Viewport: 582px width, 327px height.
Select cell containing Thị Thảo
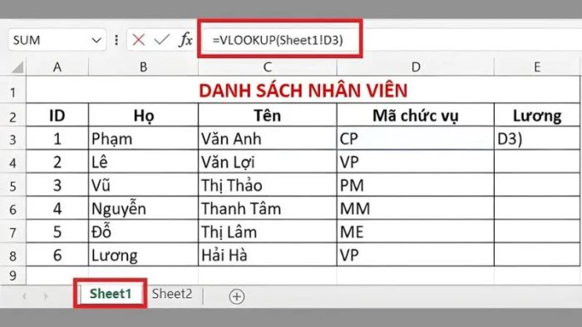(x=267, y=185)
